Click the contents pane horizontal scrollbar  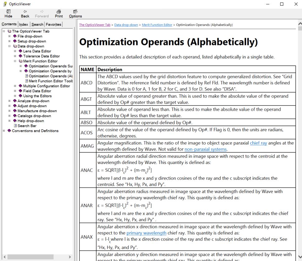tap(31, 257)
